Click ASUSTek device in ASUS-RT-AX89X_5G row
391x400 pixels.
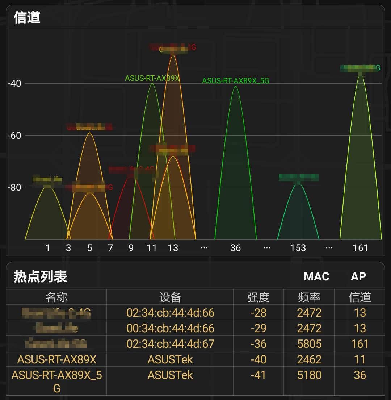point(170,375)
